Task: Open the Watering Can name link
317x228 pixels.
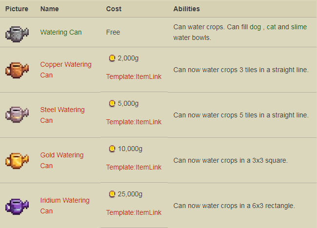Action: [61, 32]
